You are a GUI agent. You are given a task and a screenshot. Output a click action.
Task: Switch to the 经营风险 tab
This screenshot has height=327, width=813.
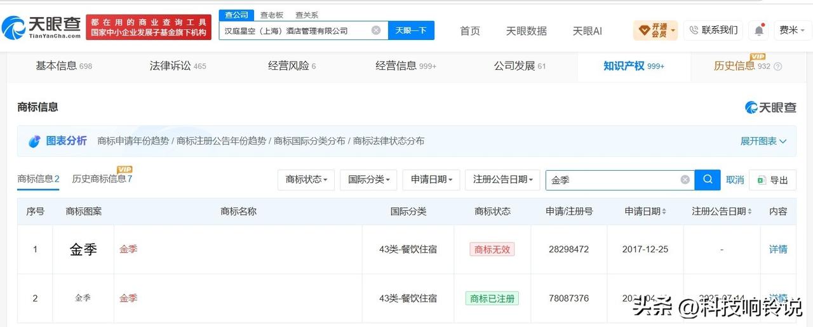pos(292,66)
